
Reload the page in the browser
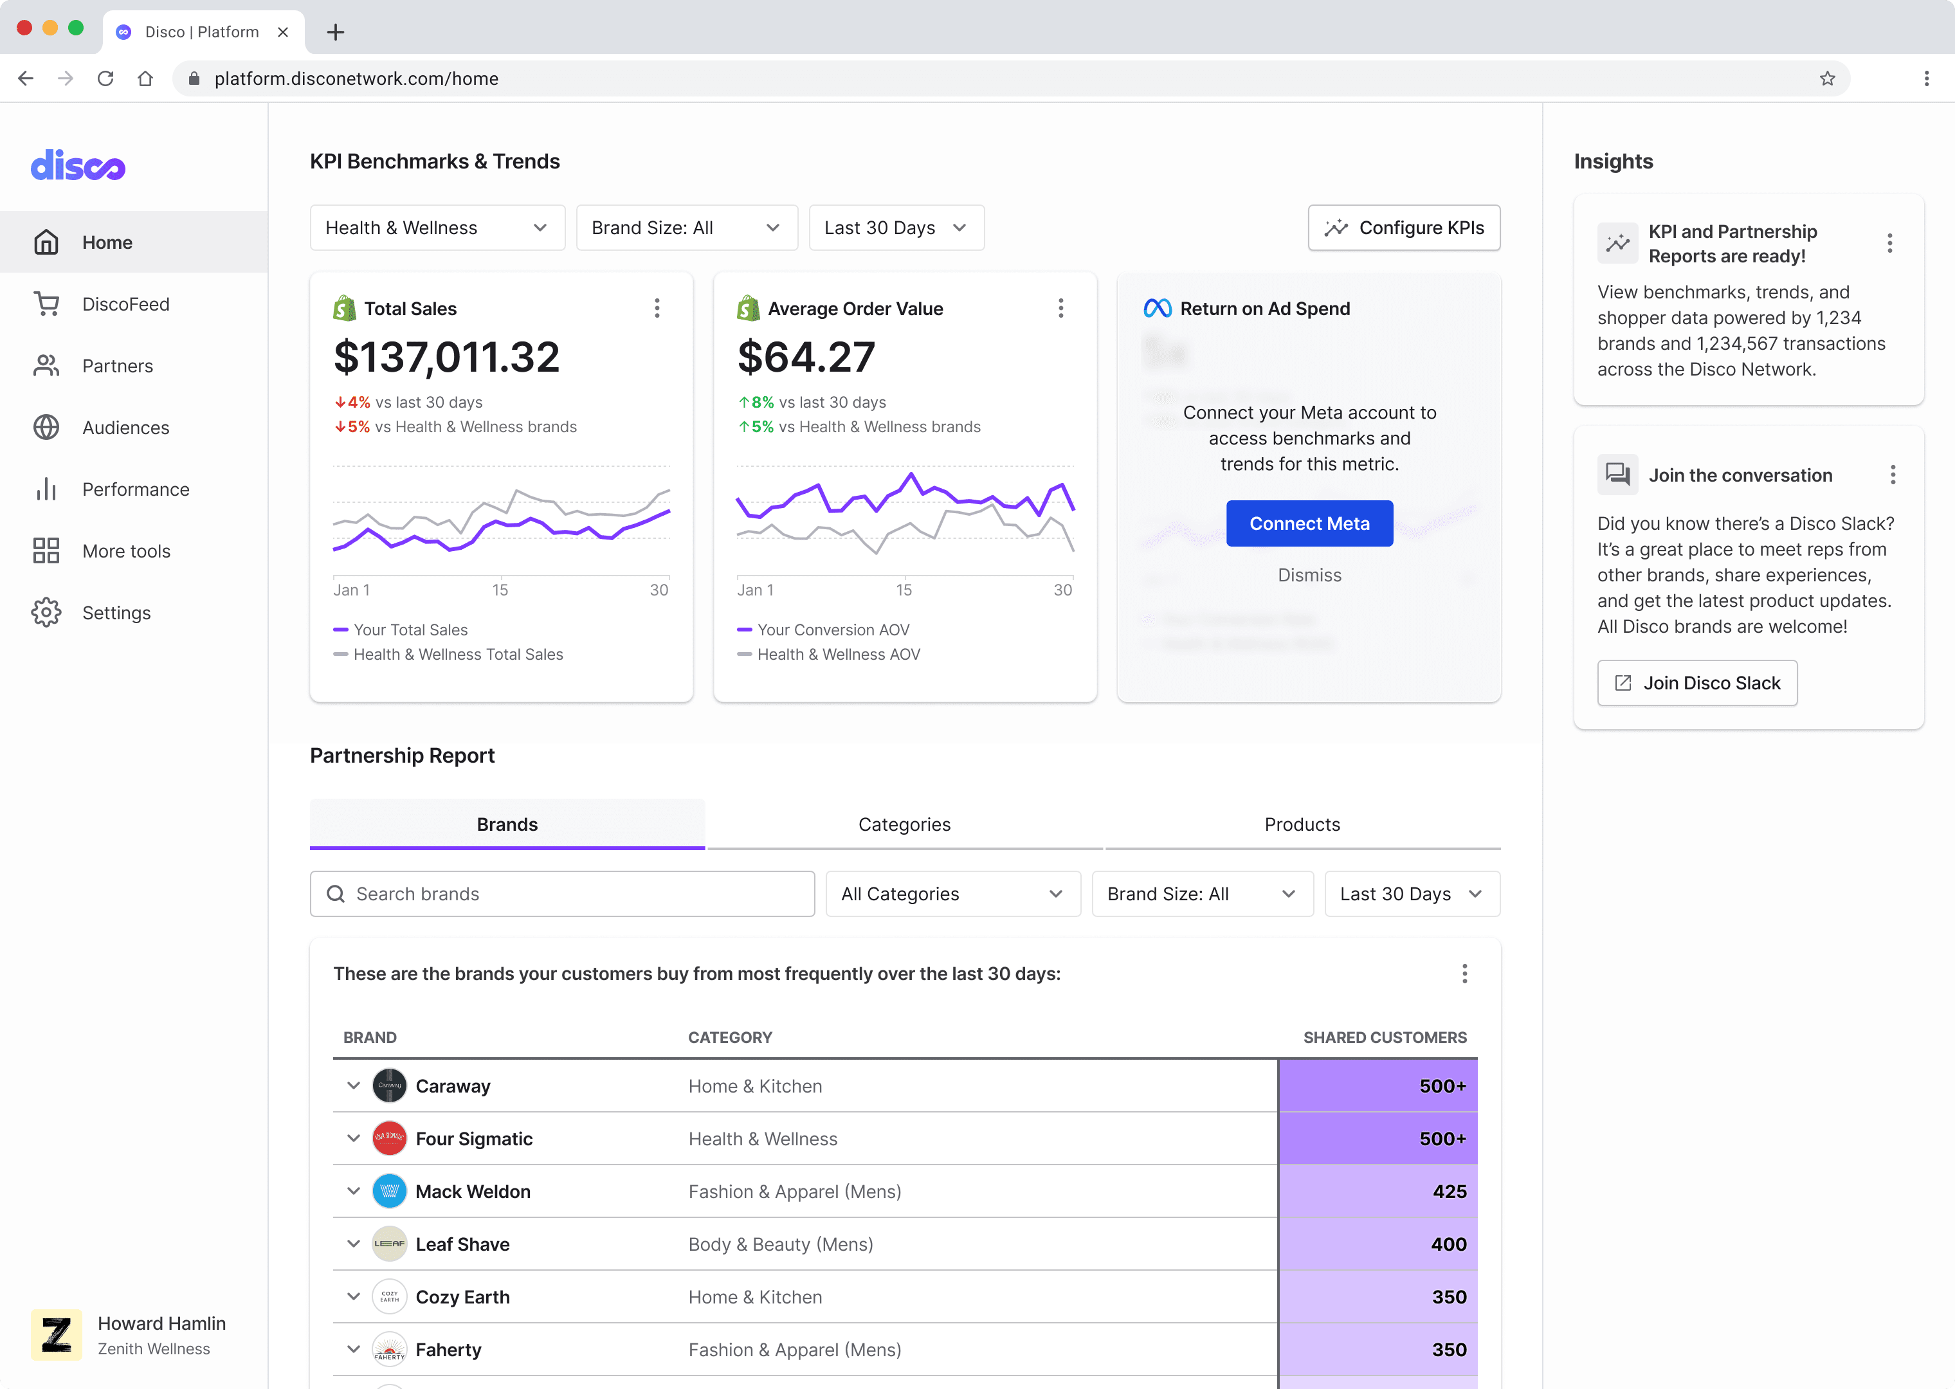(105, 78)
